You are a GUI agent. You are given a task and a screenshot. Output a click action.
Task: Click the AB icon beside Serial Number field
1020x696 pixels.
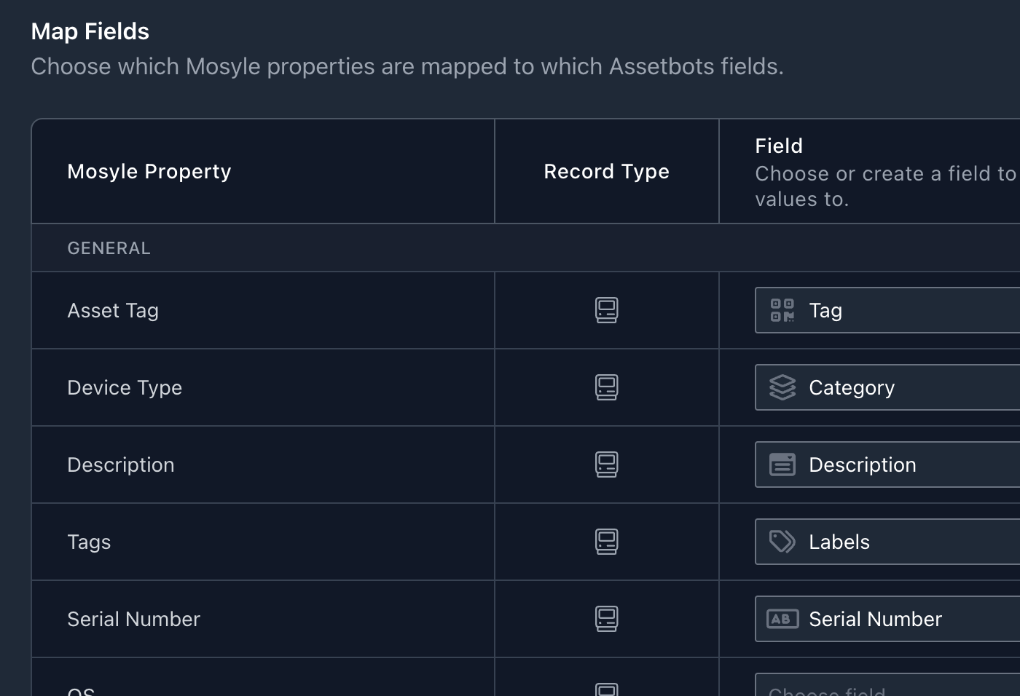click(x=782, y=619)
